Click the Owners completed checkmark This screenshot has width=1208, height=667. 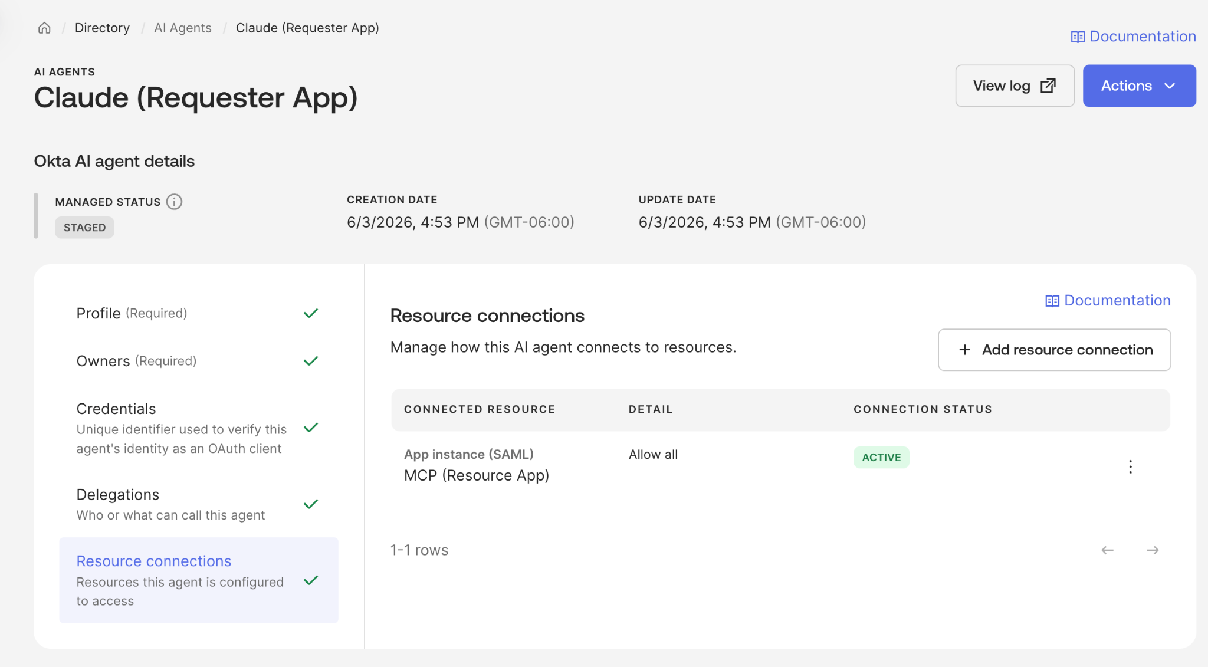point(311,361)
